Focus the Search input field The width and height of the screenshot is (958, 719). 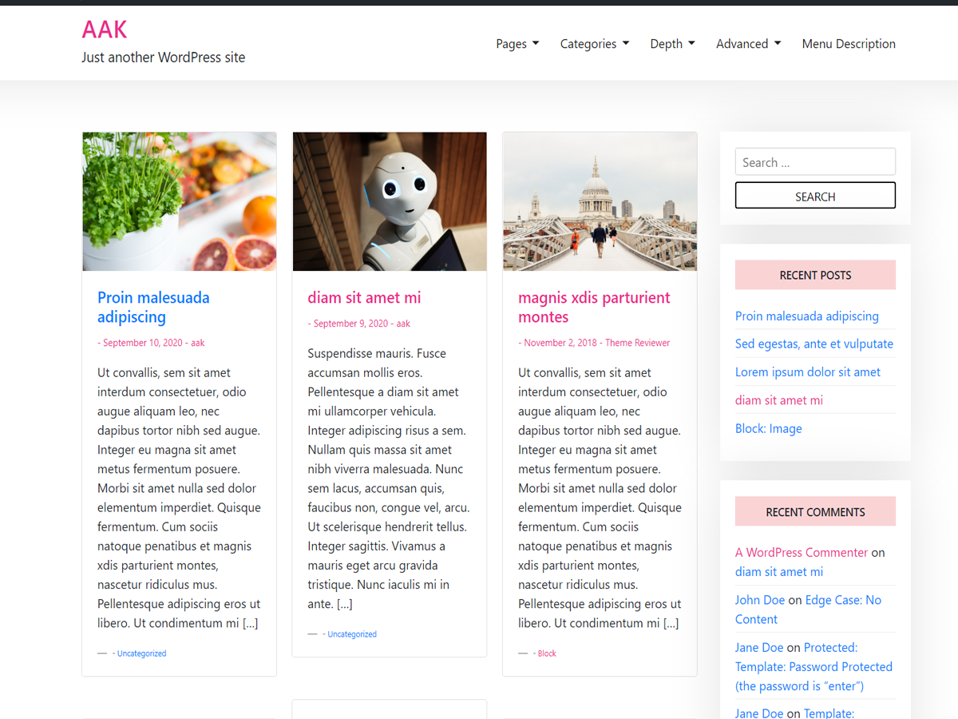(x=815, y=162)
